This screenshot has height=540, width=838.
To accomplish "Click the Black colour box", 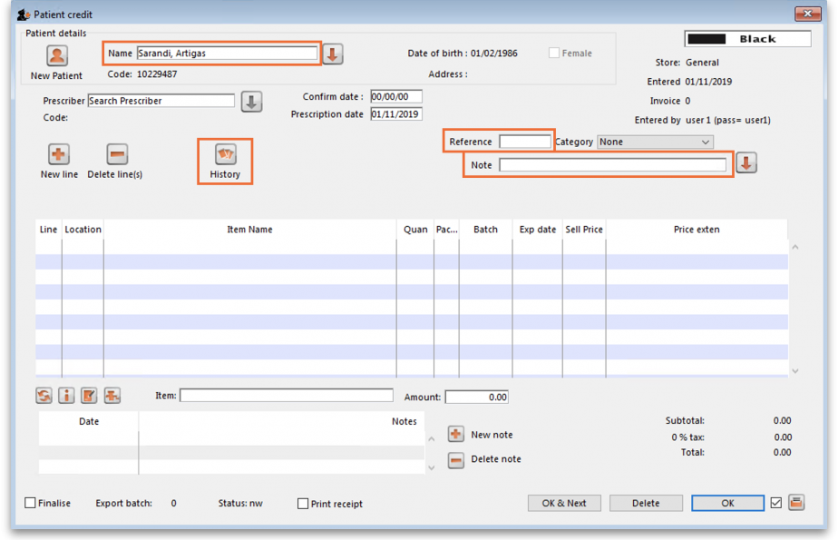I will [748, 39].
